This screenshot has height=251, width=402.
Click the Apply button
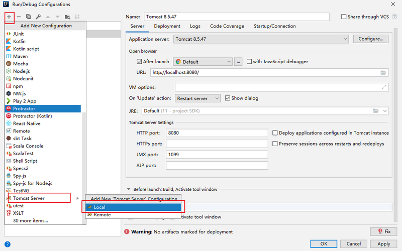pos(384,244)
